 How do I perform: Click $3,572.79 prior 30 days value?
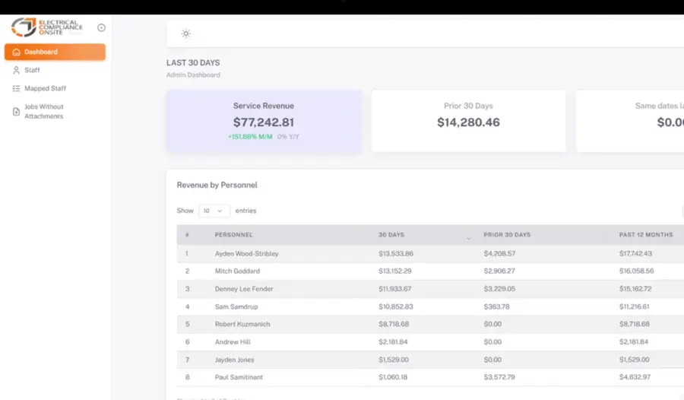pos(499,377)
